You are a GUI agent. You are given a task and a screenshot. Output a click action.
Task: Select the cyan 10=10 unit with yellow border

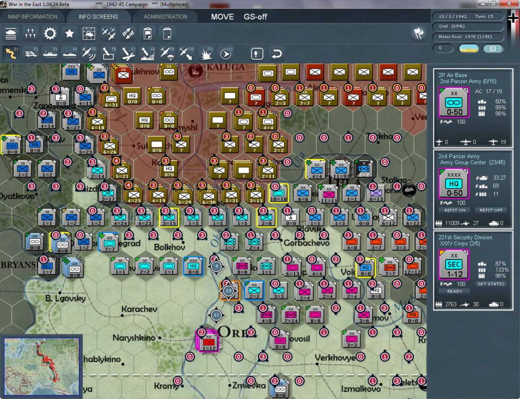(x=279, y=193)
